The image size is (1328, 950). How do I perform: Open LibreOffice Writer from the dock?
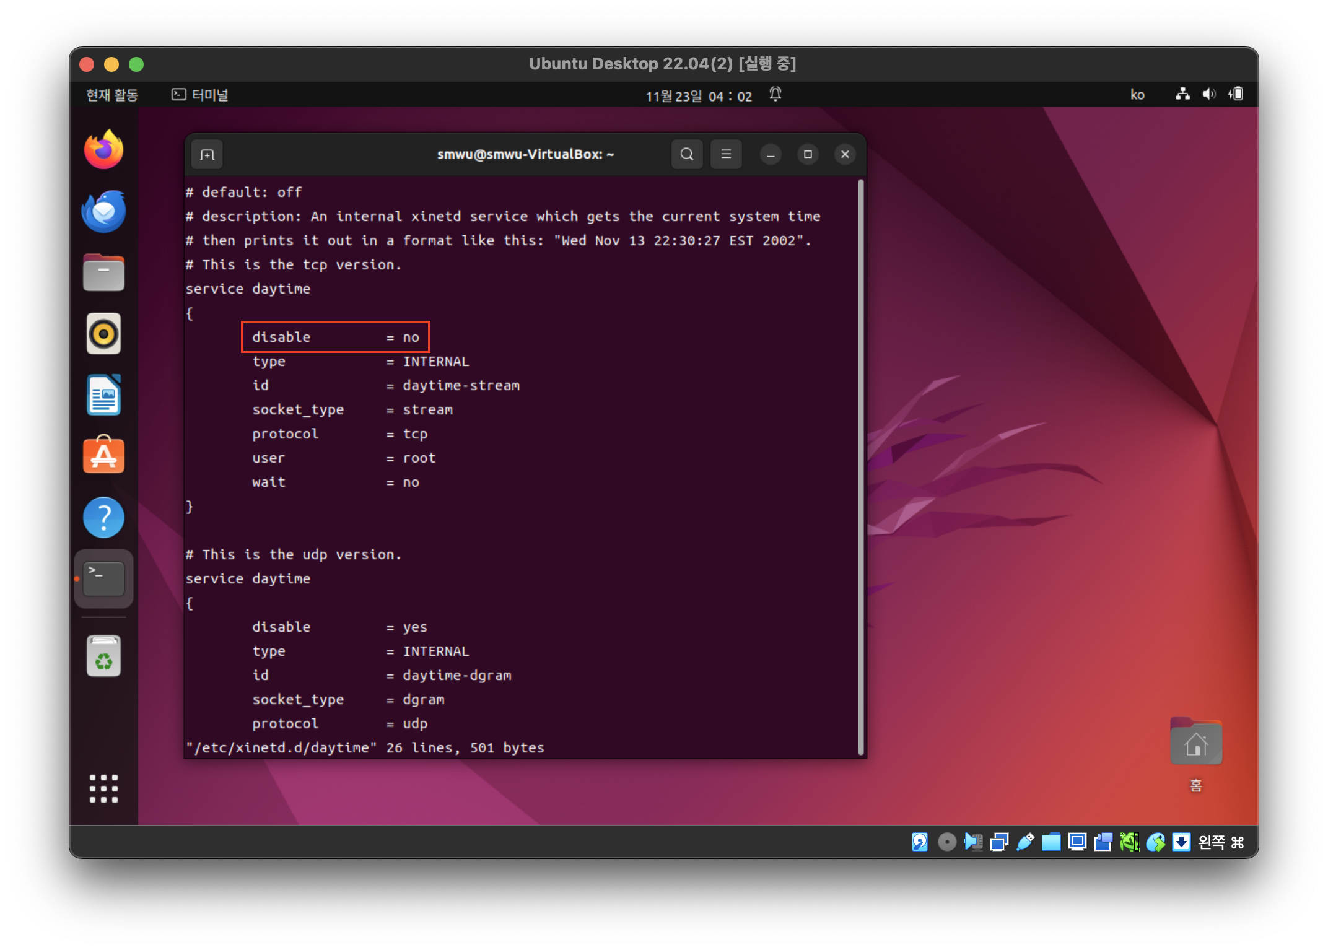tap(103, 395)
